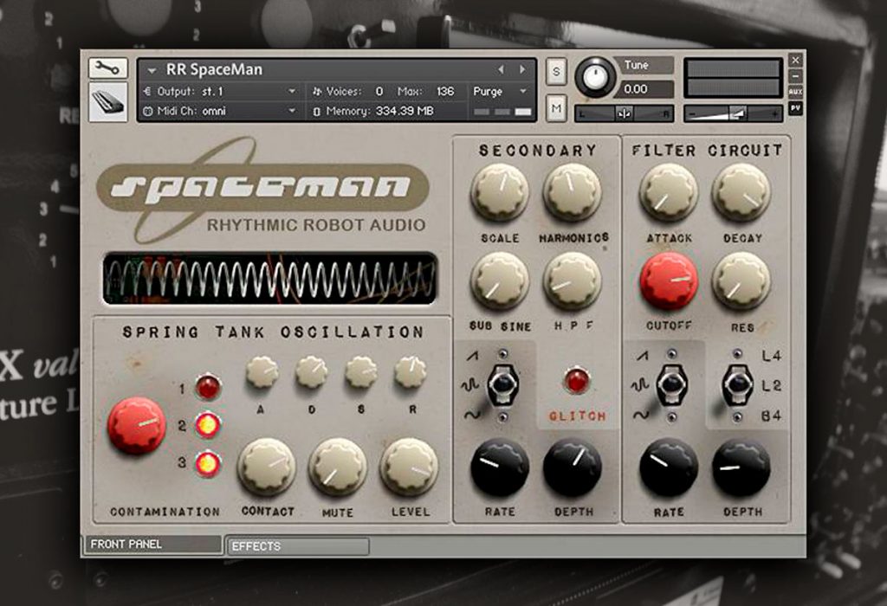Open instrument edit mode with the wrench icon

point(107,68)
